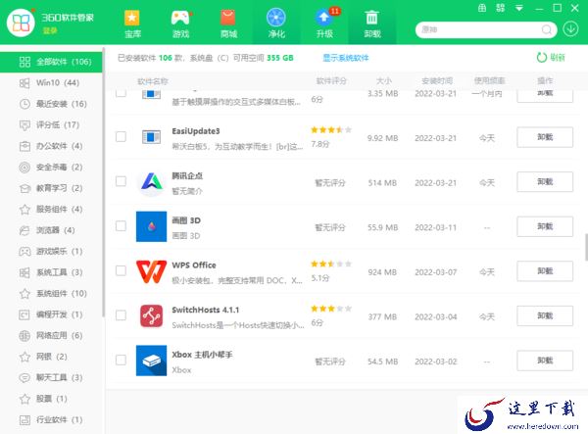Uninstall 画图 3D with its 卸载 button
588x434 pixels.
click(545, 226)
